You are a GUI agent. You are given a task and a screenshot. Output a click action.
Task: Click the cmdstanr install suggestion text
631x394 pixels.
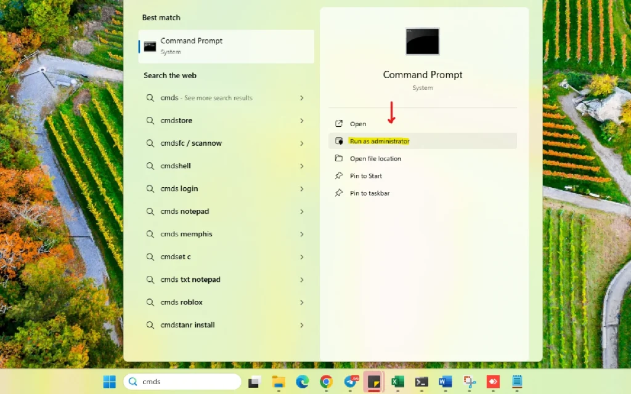click(187, 325)
